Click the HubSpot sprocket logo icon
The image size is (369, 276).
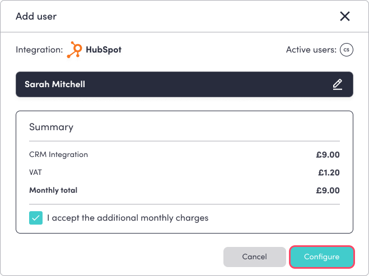pyautogui.click(x=74, y=50)
